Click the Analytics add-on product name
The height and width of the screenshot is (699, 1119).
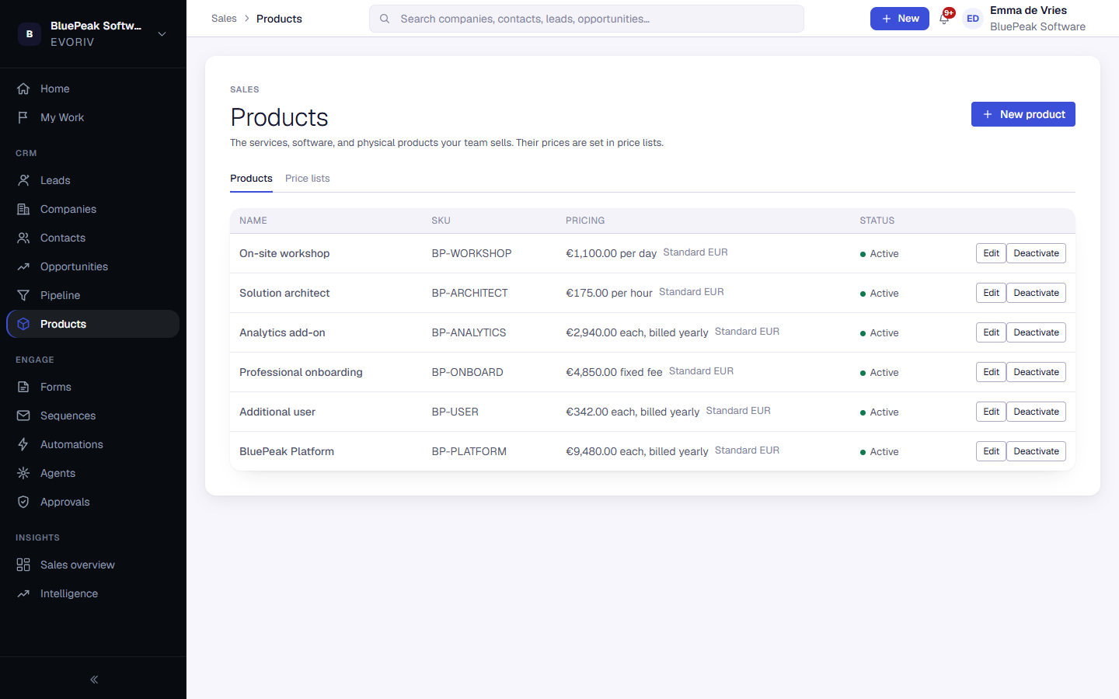click(282, 332)
